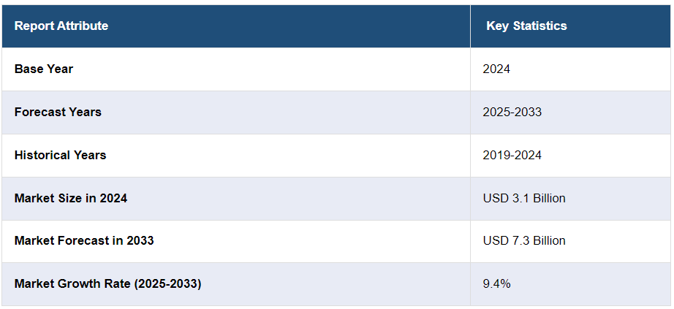Viewport: 674px width, 309px height.
Task: Click the 9.4% growth rate value
Action: pos(496,283)
